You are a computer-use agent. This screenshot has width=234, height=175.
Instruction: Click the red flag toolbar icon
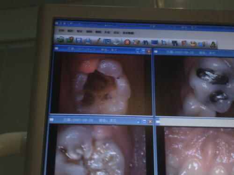pos(184,43)
